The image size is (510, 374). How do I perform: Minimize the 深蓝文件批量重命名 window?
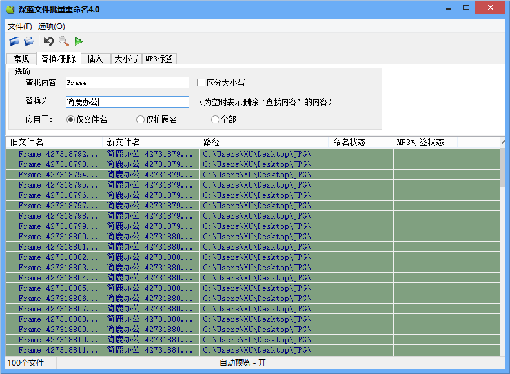click(x=449, y=8)
